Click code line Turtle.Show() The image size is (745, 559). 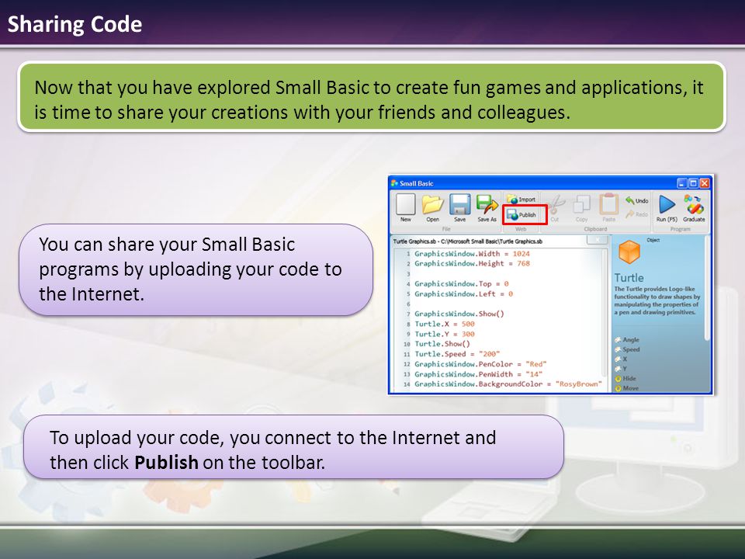pyautogui.click(x=442, y=344)
